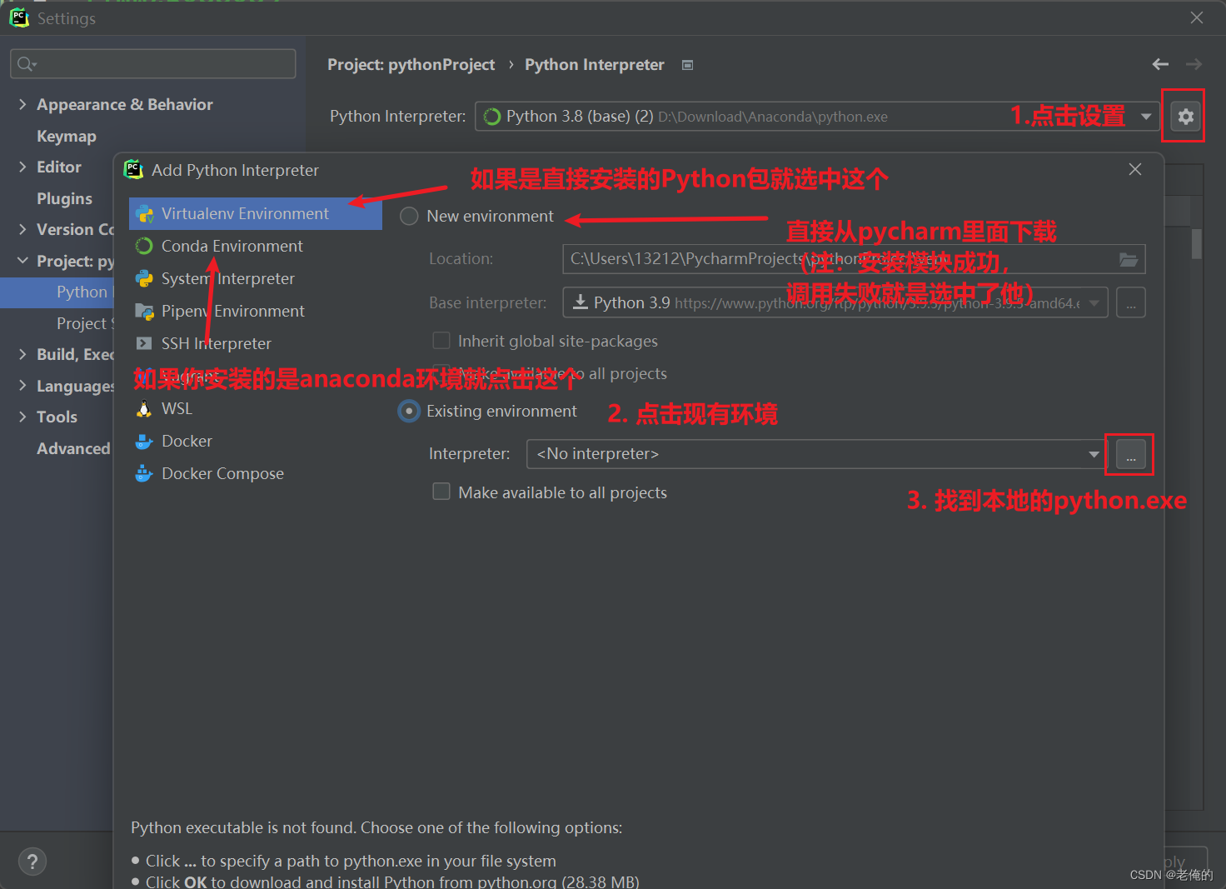Click the Pipenv folder icon
The height and width of the screenshot is (889, 1226).
[x=144, y=312]
